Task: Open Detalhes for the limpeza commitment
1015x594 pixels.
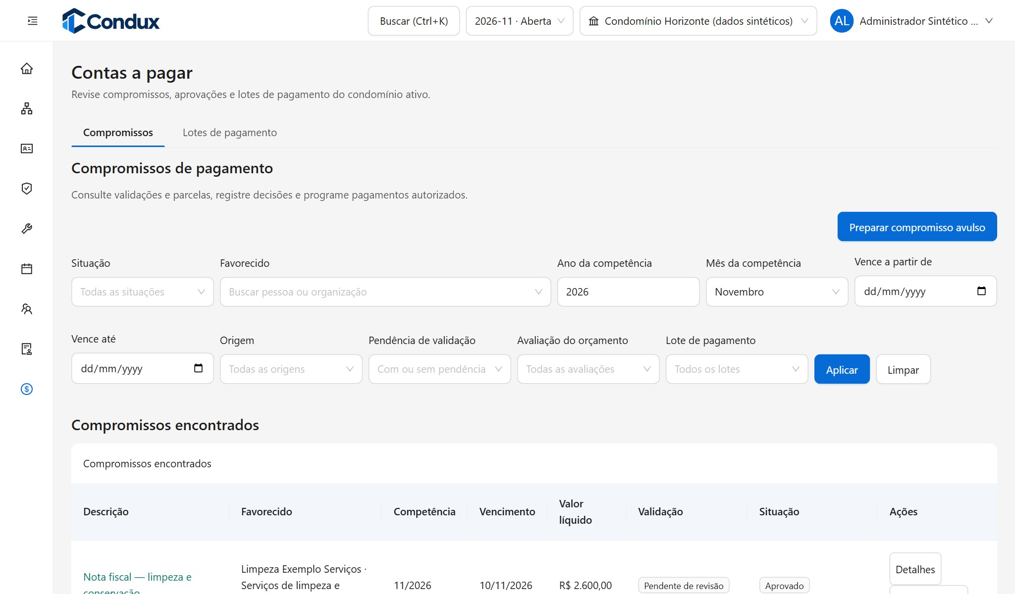Action: 915,569
